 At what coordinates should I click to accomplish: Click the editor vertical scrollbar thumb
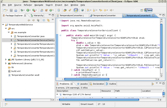(x=161, y=46)
